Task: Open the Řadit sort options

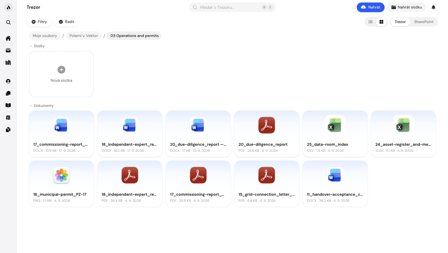Action: [67, 22]
